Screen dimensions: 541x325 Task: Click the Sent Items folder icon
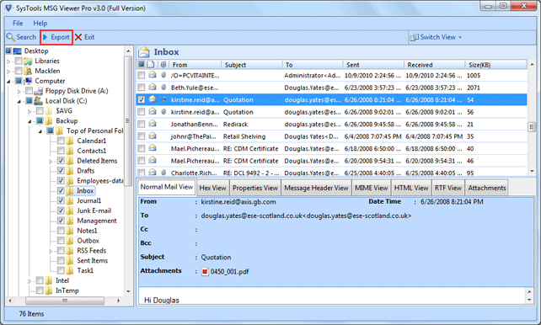click(70, 260)
